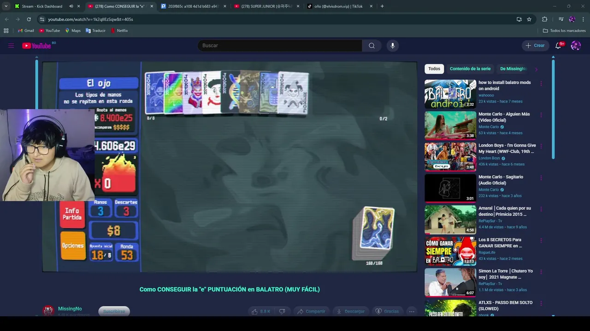Click the install app icon in address bar
The image size is (590, 331).
pyautogui.click(x=519, y=19)
